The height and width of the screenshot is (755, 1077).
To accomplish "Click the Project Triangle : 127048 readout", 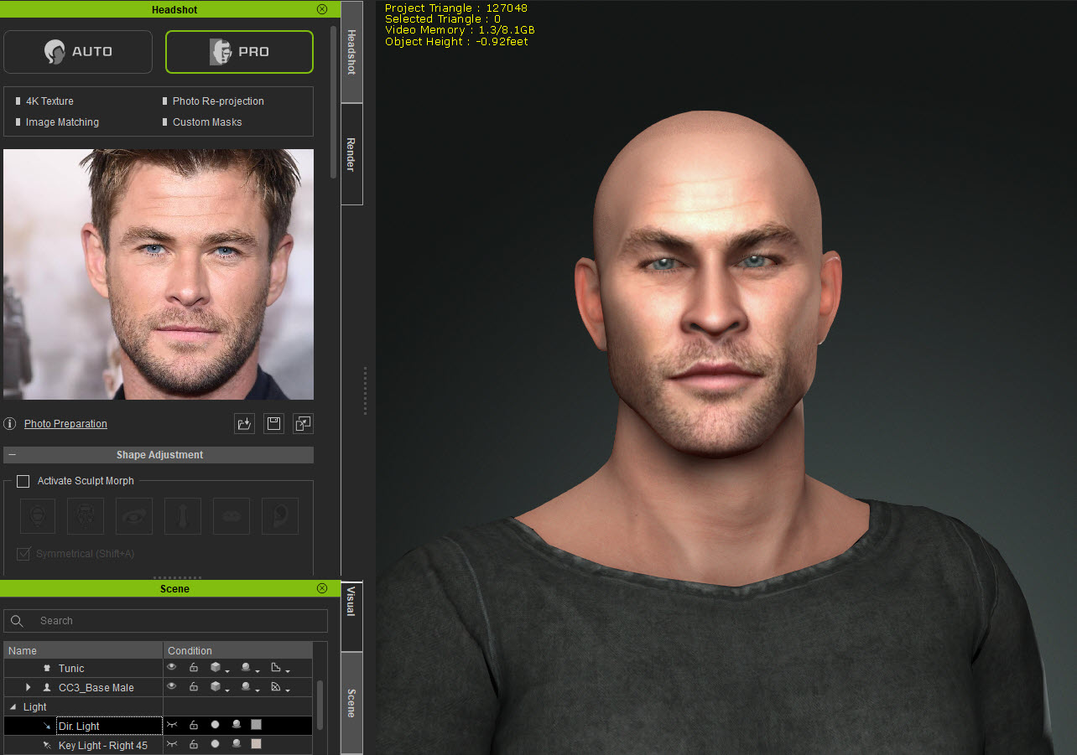I will pos(456,8).
